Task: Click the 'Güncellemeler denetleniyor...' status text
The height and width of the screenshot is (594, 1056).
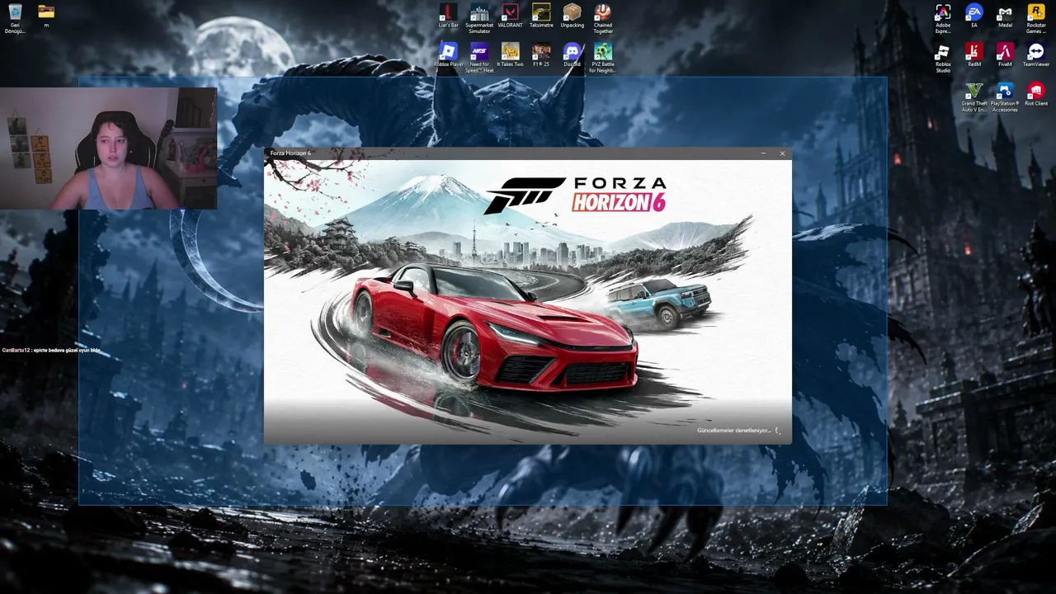Action: point(733,431)
